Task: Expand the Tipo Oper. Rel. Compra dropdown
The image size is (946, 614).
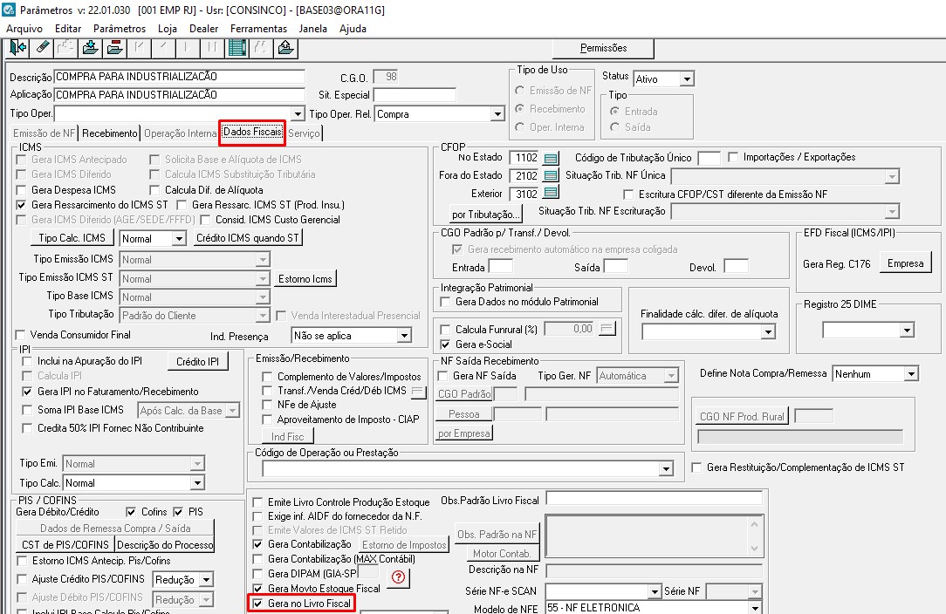Action: pyautogui.click(x=497, y=114)
